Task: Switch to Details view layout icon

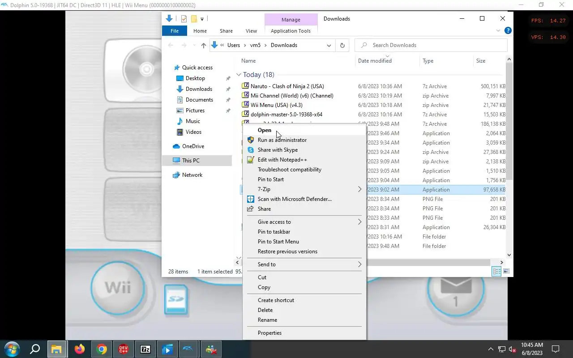Action: coord(496,271)
